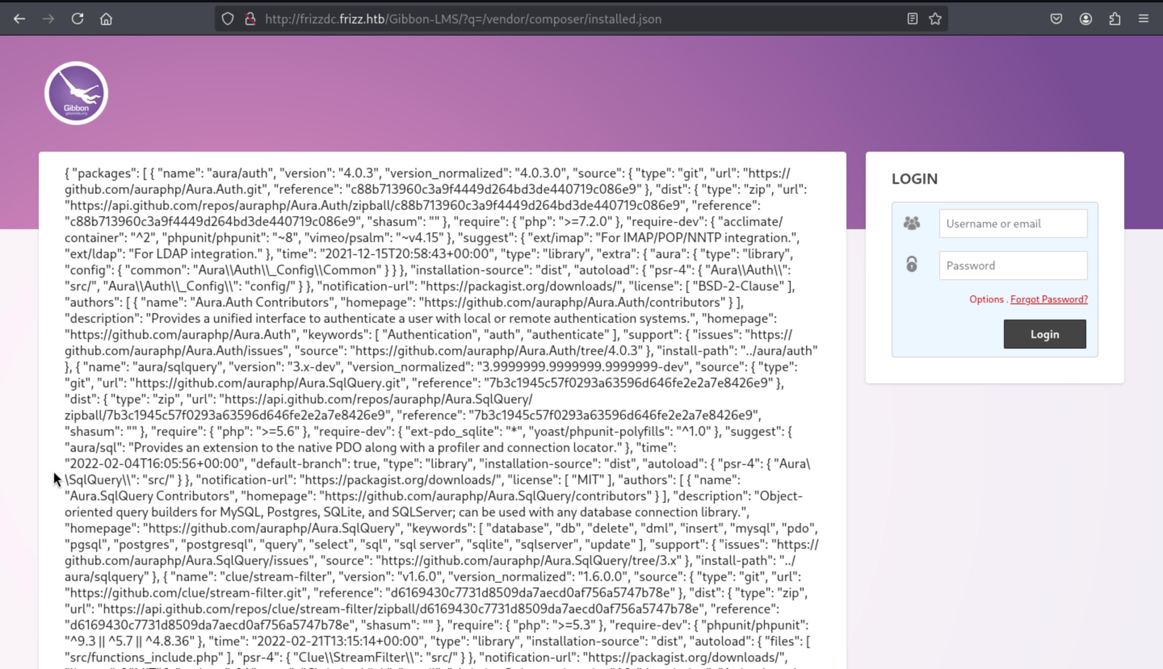The image size is (1163, 669).
Task: Open the tracking protection shield icon
Action: [x=228, y=19]
